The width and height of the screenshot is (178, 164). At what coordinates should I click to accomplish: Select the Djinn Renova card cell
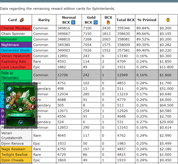point(16,143)
